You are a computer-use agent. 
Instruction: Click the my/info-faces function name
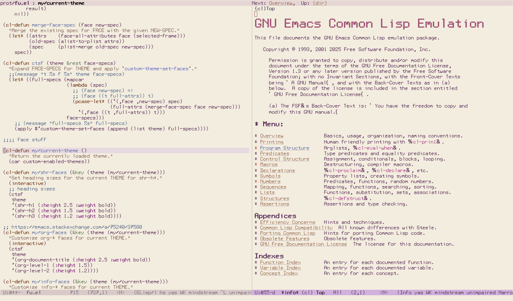(x=51, y=281)
